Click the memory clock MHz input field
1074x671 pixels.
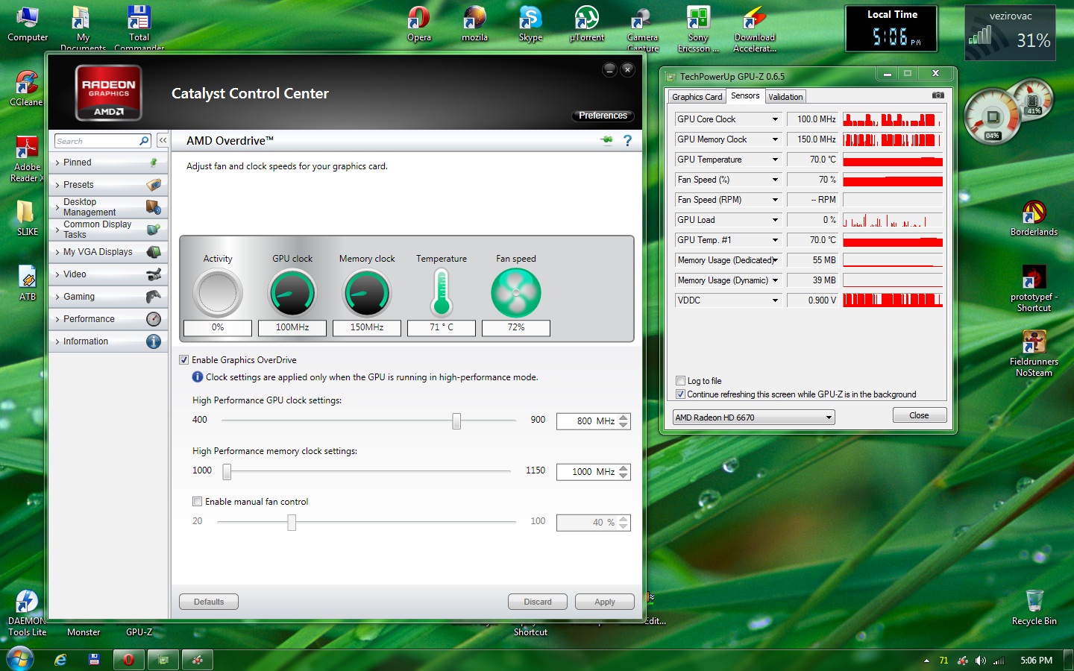pos(586,472)
